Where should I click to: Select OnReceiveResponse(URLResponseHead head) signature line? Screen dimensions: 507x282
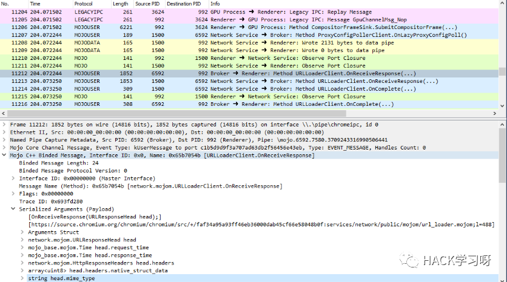95,217
